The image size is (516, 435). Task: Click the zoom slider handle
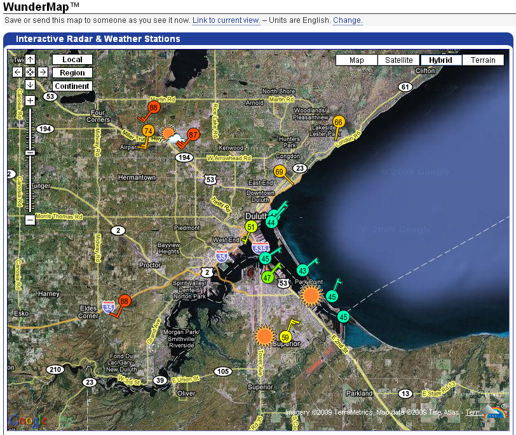pyautogui.click(x=31, y=153)
